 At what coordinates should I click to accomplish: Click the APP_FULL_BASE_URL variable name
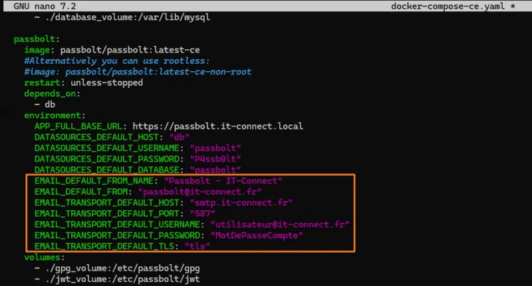tap(78, 126)
